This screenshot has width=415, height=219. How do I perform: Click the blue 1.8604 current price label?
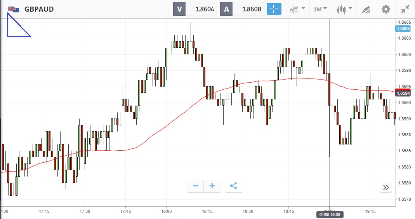[x=403, y=29]
